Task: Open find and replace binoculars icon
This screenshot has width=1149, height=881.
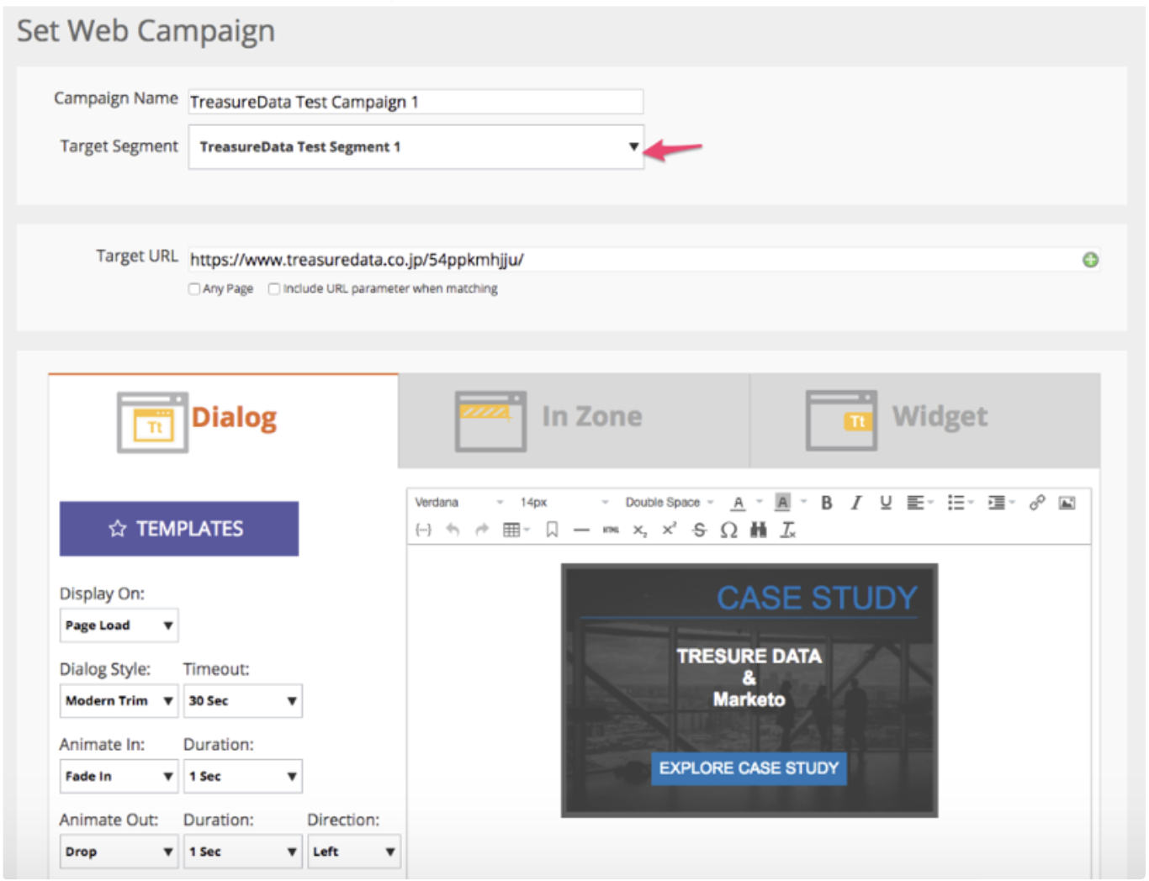Action: [x=758, y=530]
